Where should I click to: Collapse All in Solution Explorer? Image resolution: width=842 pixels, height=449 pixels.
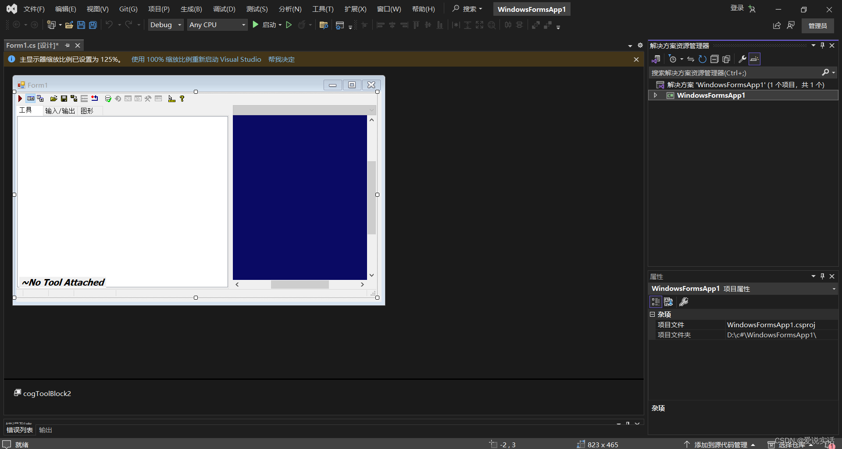point(714,59)
